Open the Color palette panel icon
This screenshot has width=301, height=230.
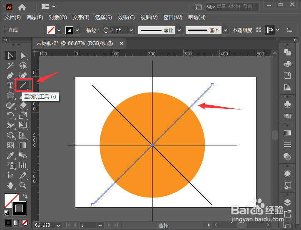coord(287,64)
